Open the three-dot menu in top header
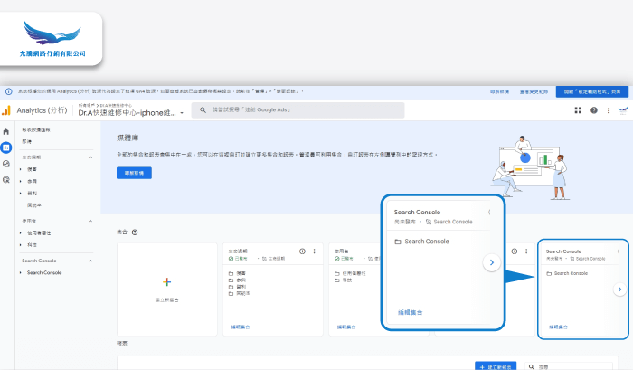The height and width of the screenshot is (370, 633). coord(609,110)
